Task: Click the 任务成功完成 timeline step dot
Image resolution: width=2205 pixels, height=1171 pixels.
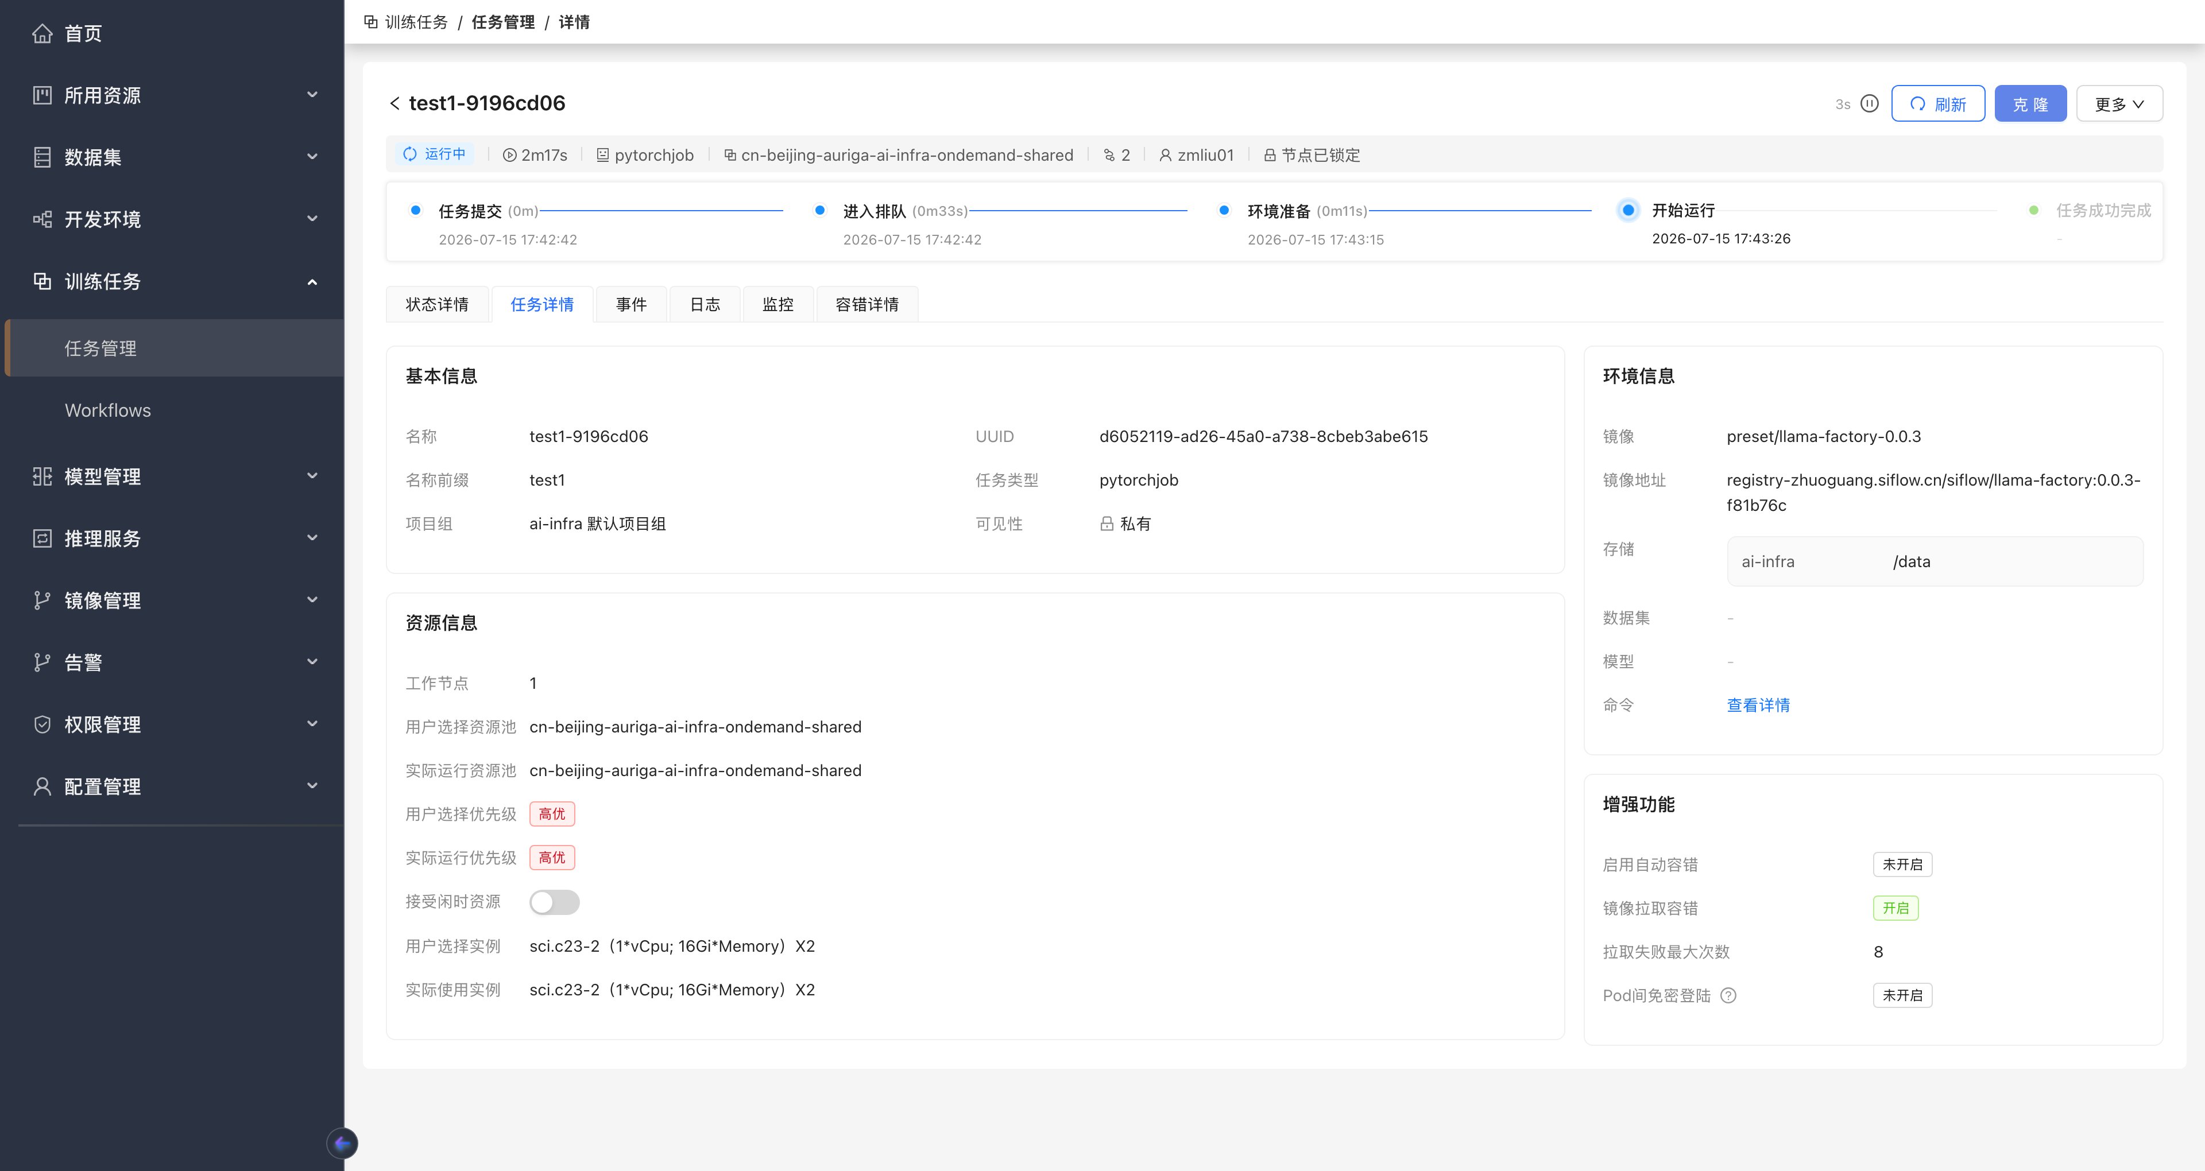Action: coord(2034,211)
